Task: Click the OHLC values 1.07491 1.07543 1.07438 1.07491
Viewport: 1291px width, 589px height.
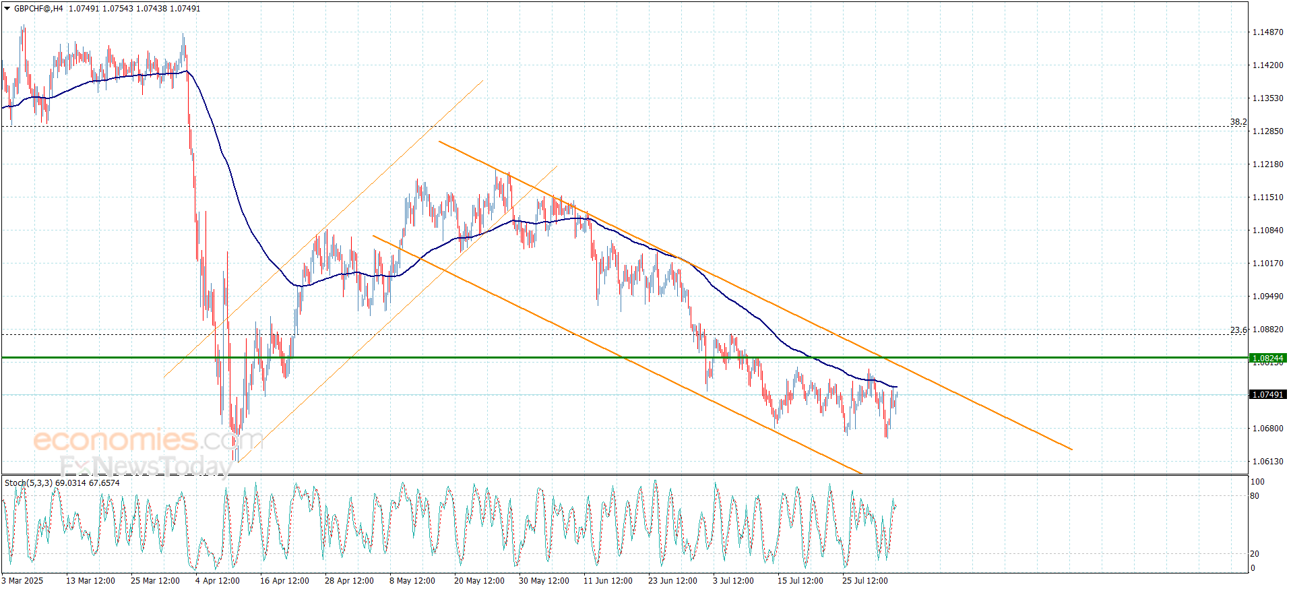Action: point(135,9)
